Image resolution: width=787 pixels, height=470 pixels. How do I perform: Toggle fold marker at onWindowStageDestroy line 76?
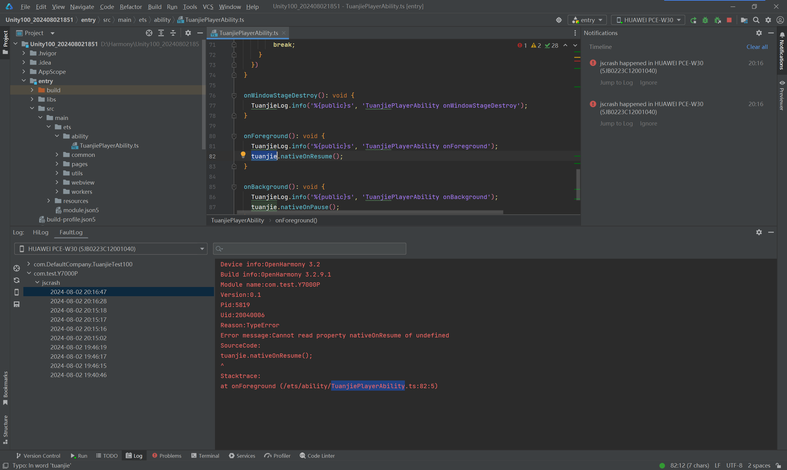(x=234, y=96)
